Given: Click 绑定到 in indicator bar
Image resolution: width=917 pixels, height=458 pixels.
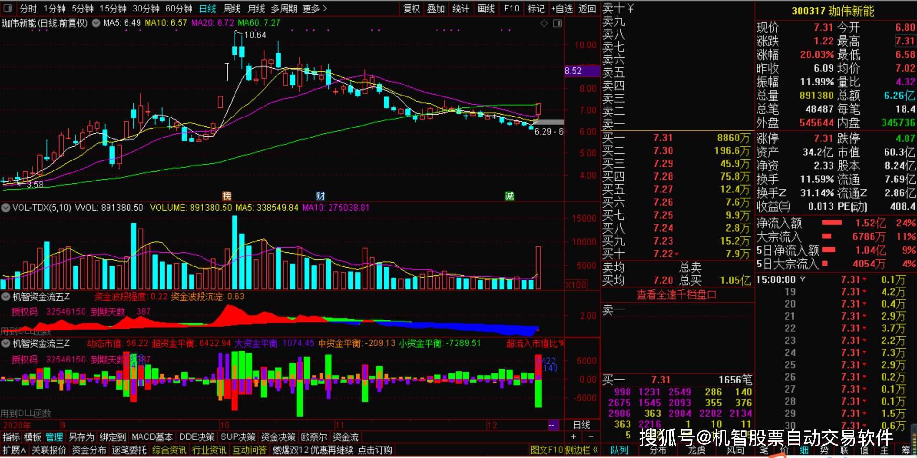Looking at the screenshot, I should 112,437.
